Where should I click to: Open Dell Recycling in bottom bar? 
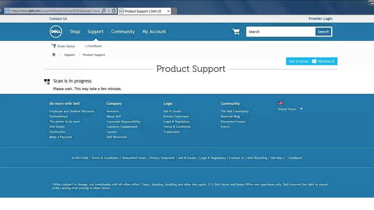(257, 158)
